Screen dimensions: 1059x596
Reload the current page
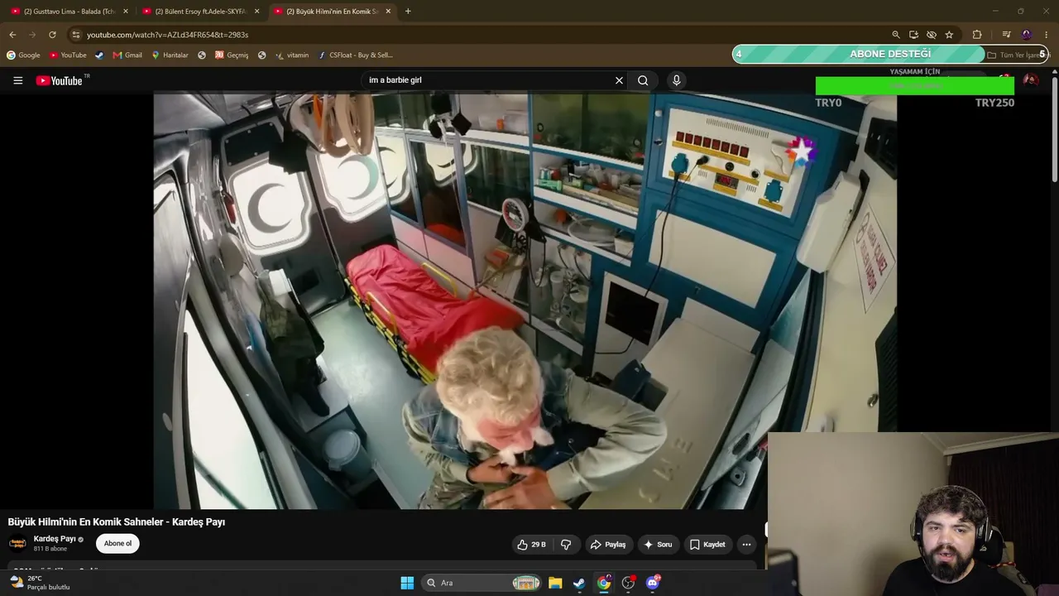point(52,35)
